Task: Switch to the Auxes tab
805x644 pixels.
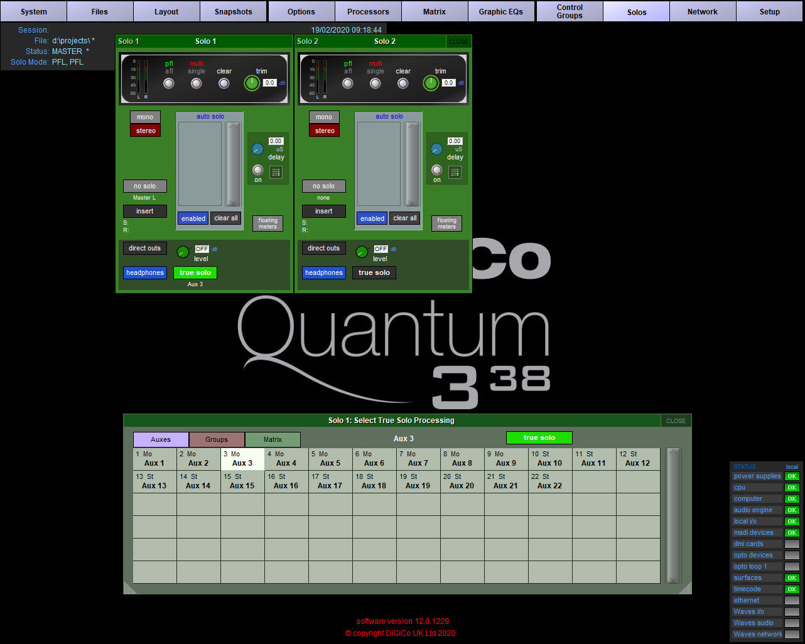Action: (x=161, y=439)
